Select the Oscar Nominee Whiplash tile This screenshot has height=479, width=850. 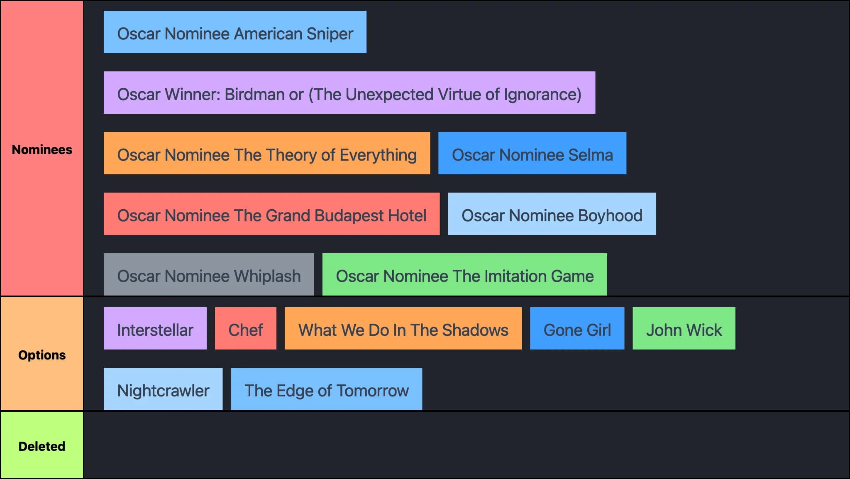[209, 275]
